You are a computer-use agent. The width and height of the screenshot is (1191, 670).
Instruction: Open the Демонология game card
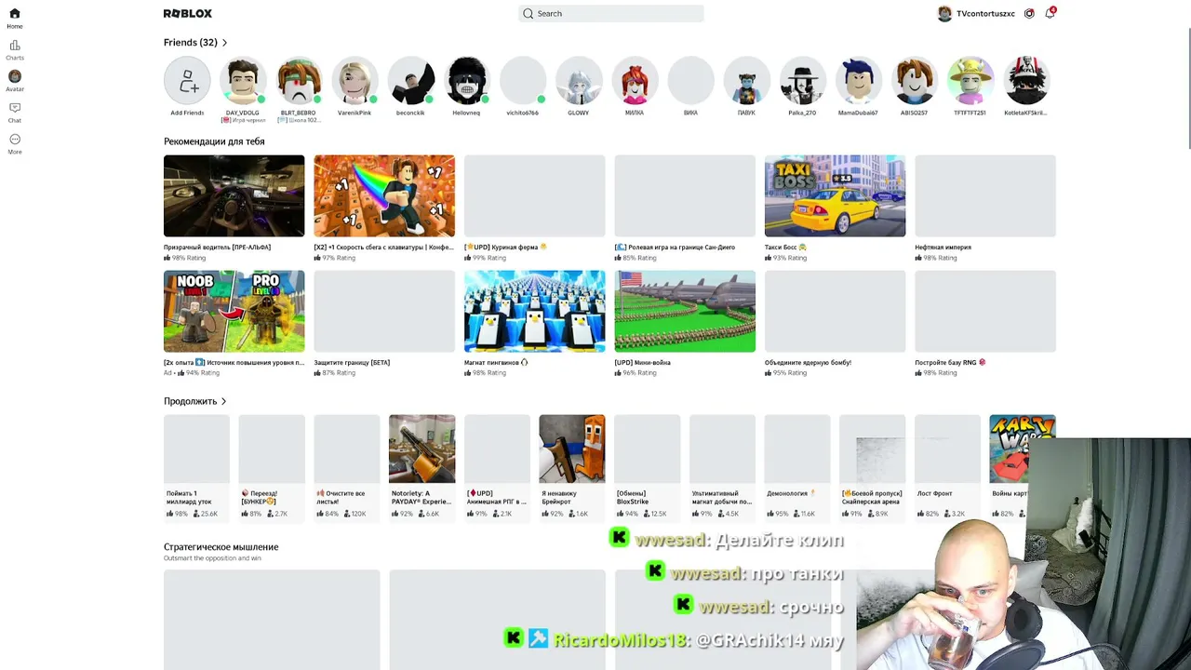(x=797, y=467)
